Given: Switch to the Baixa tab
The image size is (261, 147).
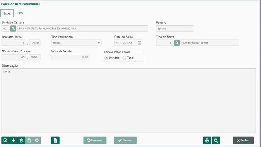Looking at the screenshot, I should tap(7, 13).
